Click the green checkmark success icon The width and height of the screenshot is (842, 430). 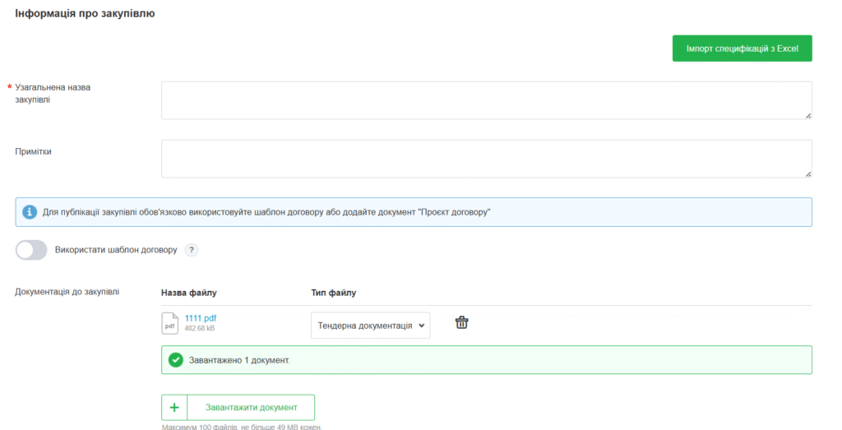(175, 360)
